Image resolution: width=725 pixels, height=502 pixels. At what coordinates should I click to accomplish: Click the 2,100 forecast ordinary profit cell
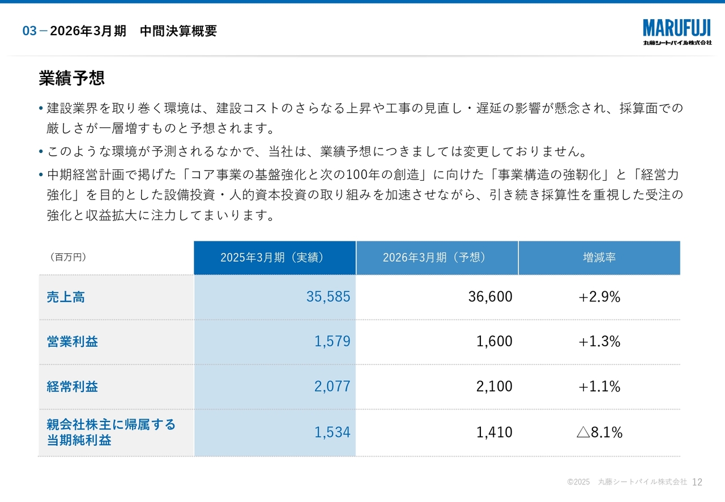(x=494, y=386)
